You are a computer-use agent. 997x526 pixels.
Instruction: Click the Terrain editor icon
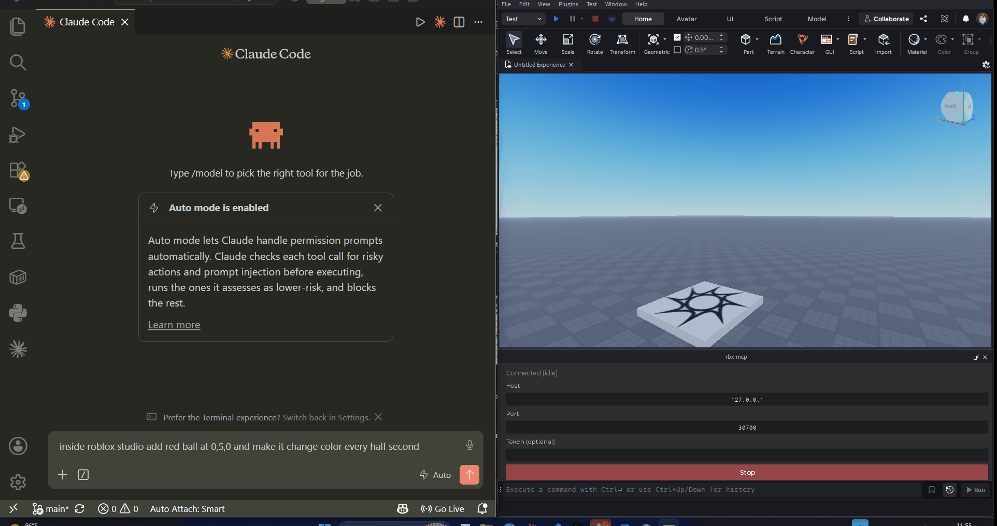click(776, 43)
